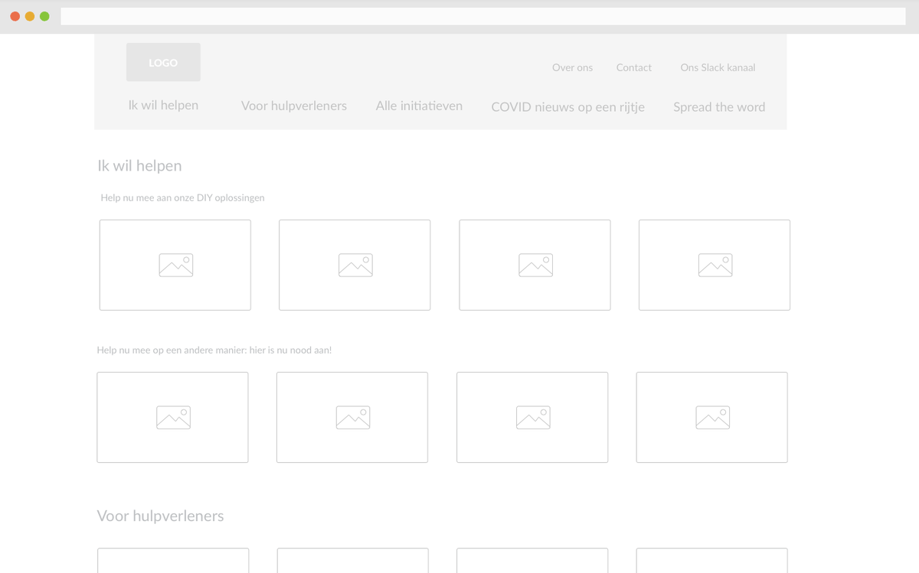Go to Ons Slack kanaal
The height and width of the screenshot is (573, 919).
[718, 67]
